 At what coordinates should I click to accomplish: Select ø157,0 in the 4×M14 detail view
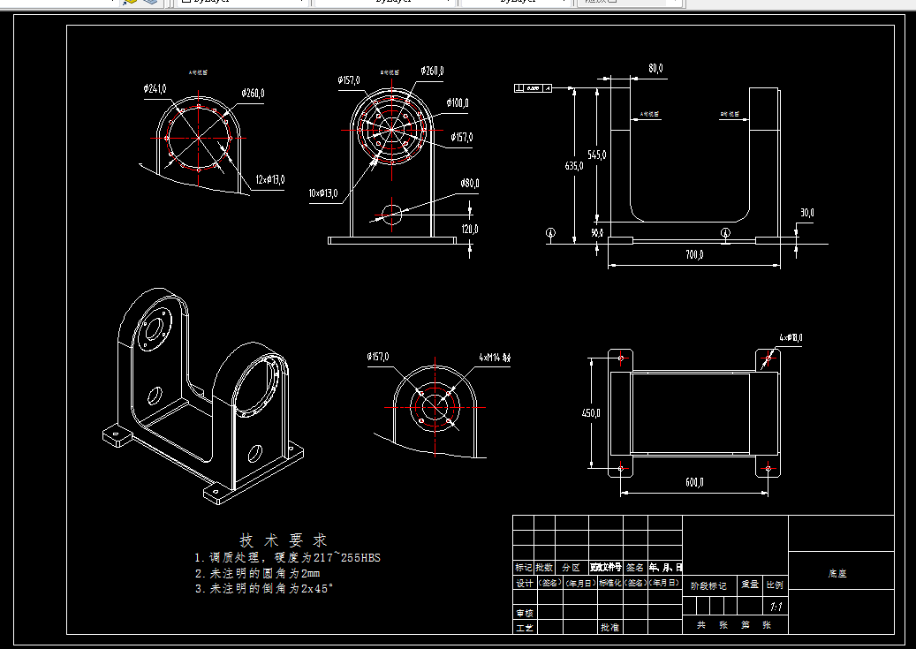pyautogui.click(x=378, y=357)
